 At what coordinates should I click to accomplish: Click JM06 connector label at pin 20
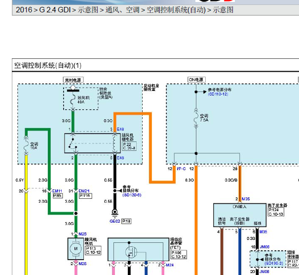pyautogui.click(x=264, y=272)
